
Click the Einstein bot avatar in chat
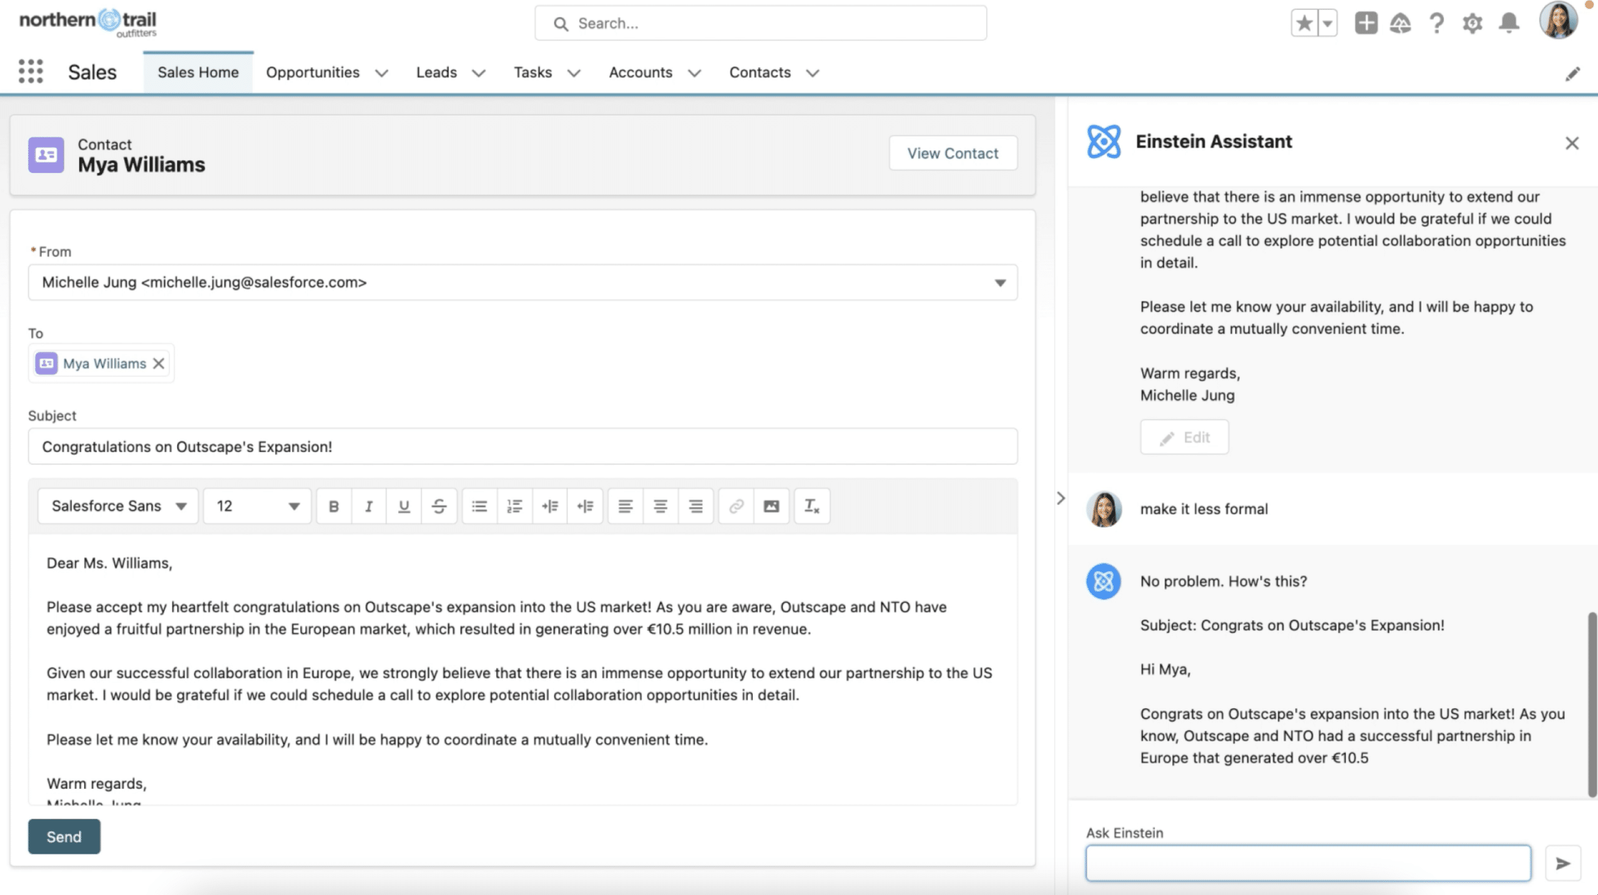coord(1104,582)
